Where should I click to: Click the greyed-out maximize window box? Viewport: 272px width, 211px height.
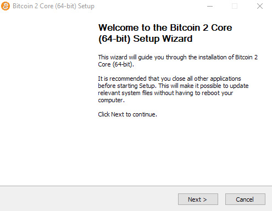click(x=235, y=6)
